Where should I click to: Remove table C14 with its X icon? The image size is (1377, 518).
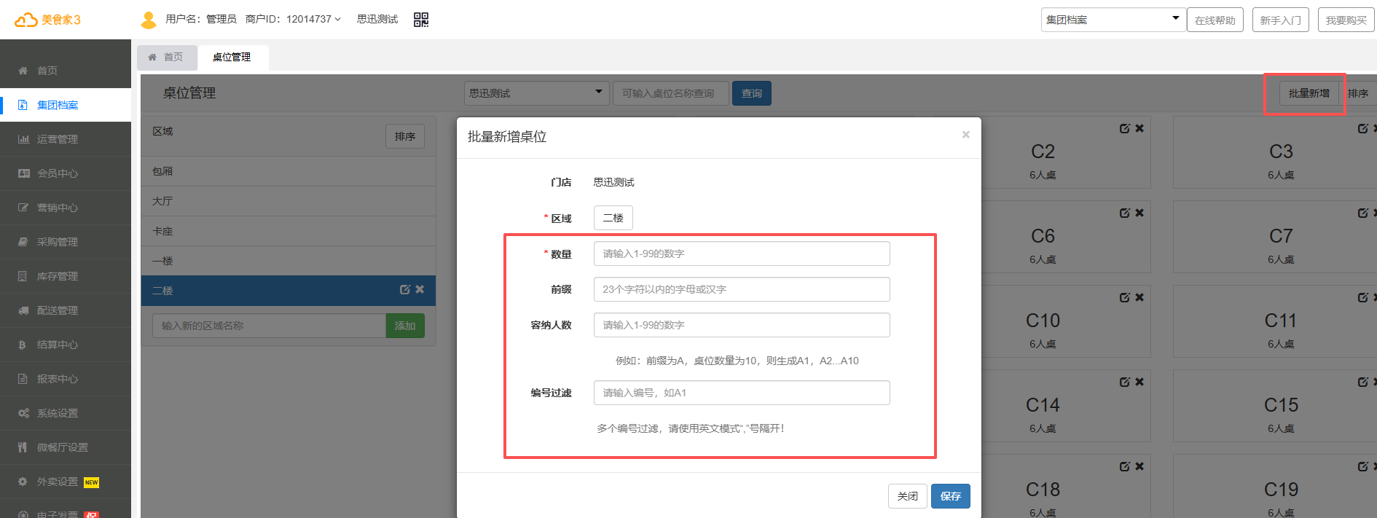[1139, 382]
